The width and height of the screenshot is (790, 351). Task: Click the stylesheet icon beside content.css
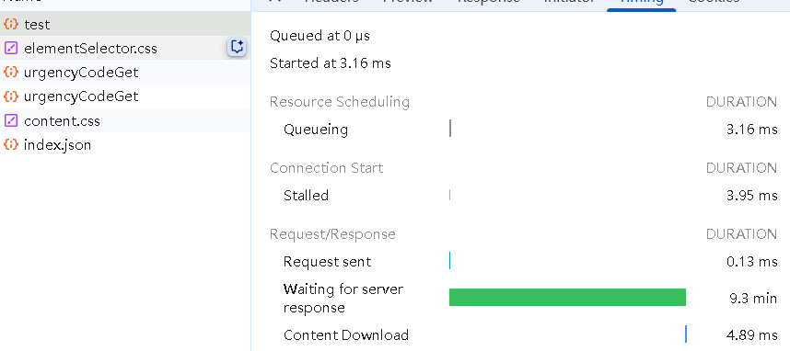coord(10,120)
